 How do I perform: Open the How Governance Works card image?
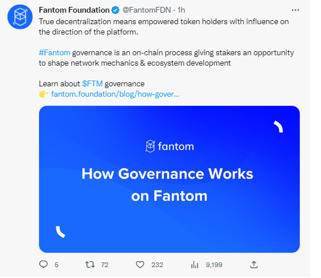tap(169, 179)
